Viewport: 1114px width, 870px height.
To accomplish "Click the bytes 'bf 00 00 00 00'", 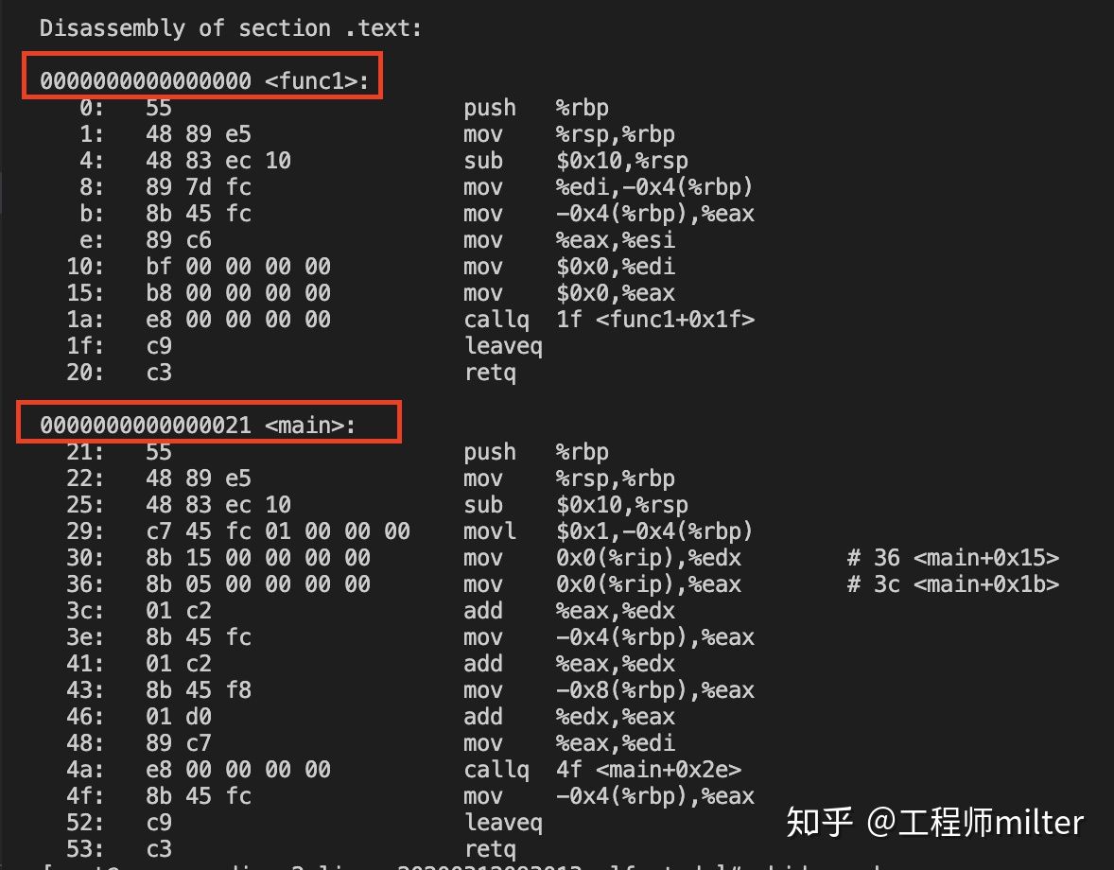I will tap(238, 267).
